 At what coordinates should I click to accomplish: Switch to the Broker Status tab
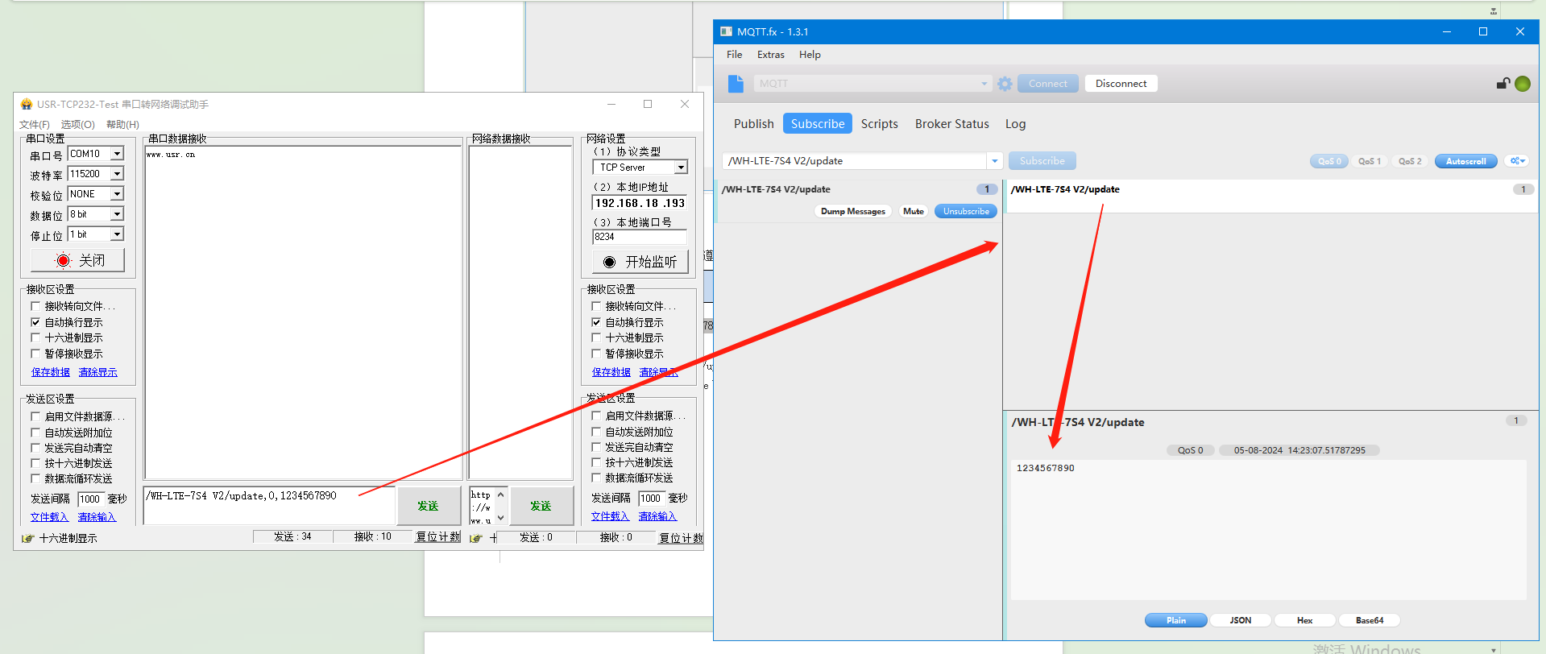tap(951, 124)
